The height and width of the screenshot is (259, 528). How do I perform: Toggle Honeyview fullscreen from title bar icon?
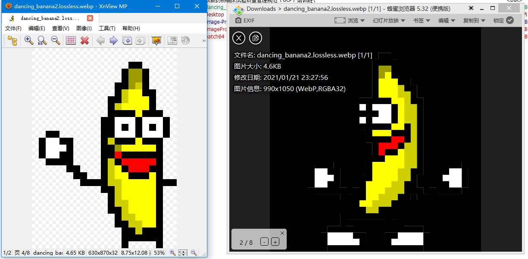pos(471,8)
